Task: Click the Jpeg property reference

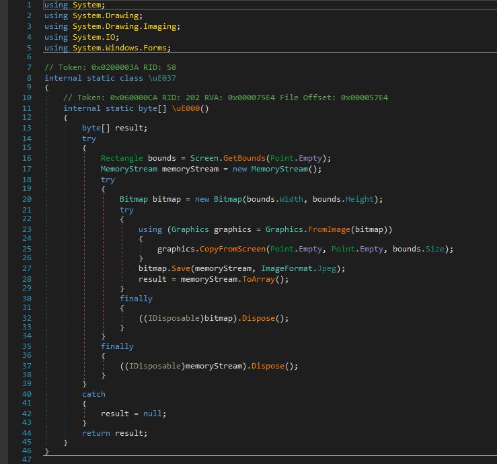Action: (x=326, y=268)
